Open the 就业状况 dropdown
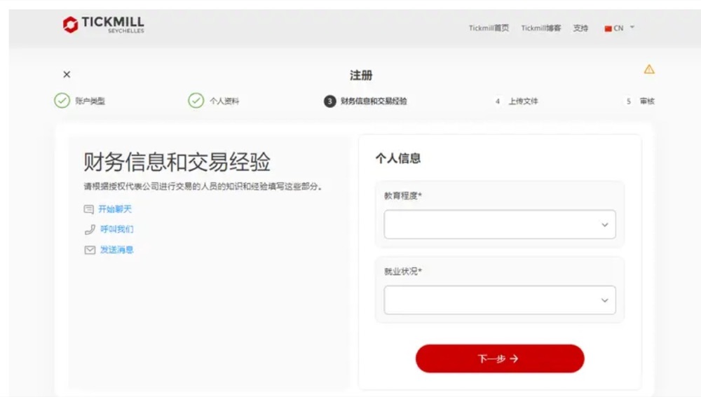Viewport: 701px width, 397px height. coord(500,300)
